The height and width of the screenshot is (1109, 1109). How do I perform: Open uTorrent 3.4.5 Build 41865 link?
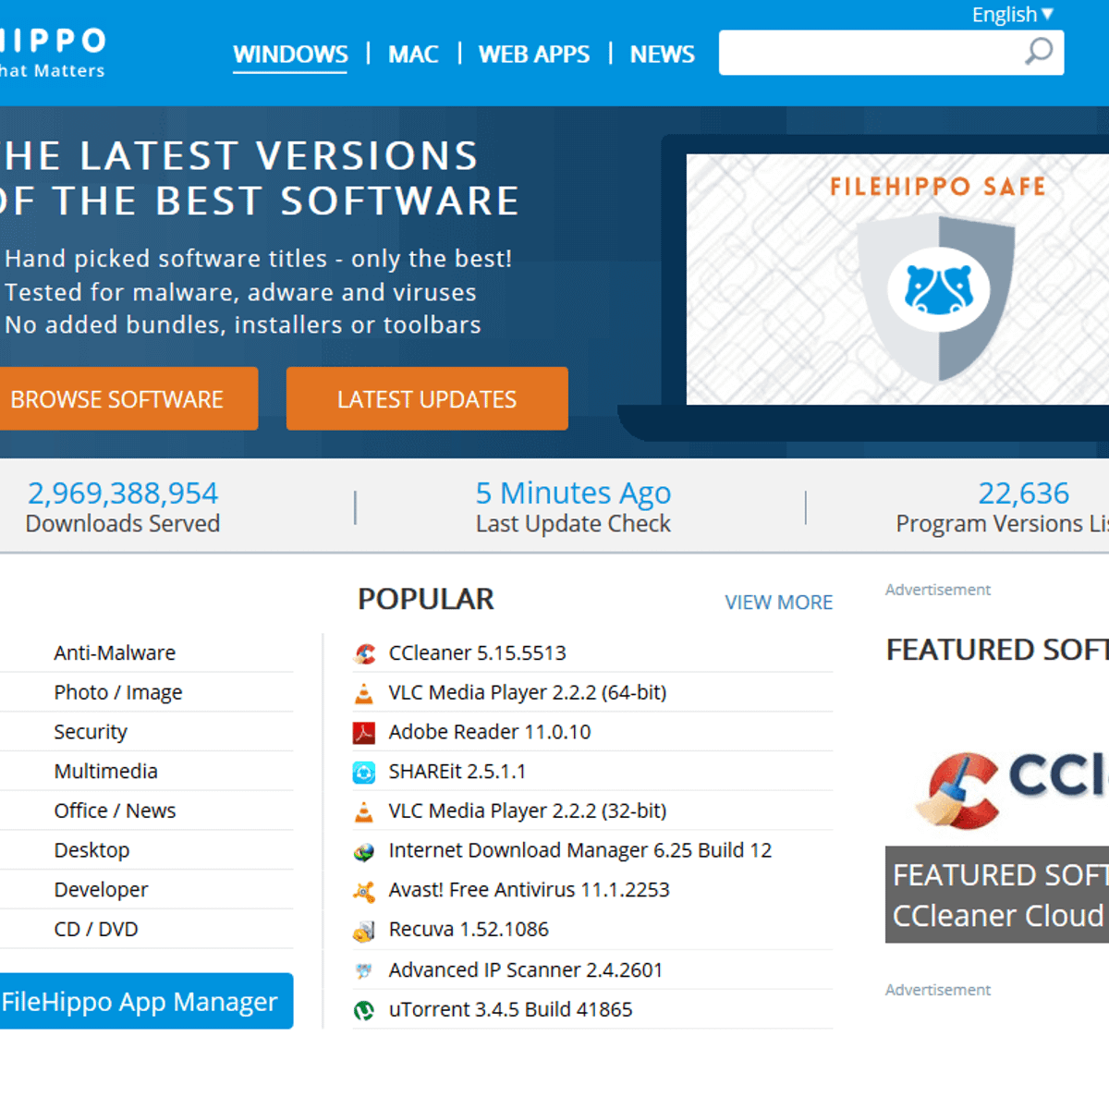(511, 1009)
